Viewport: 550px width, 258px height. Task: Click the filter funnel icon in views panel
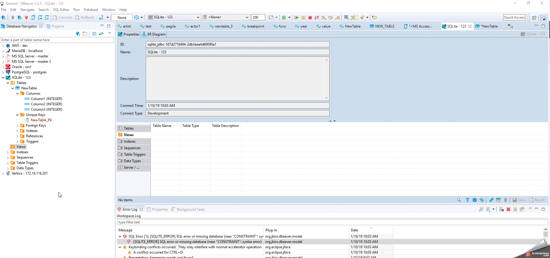(x=467, y=200)
